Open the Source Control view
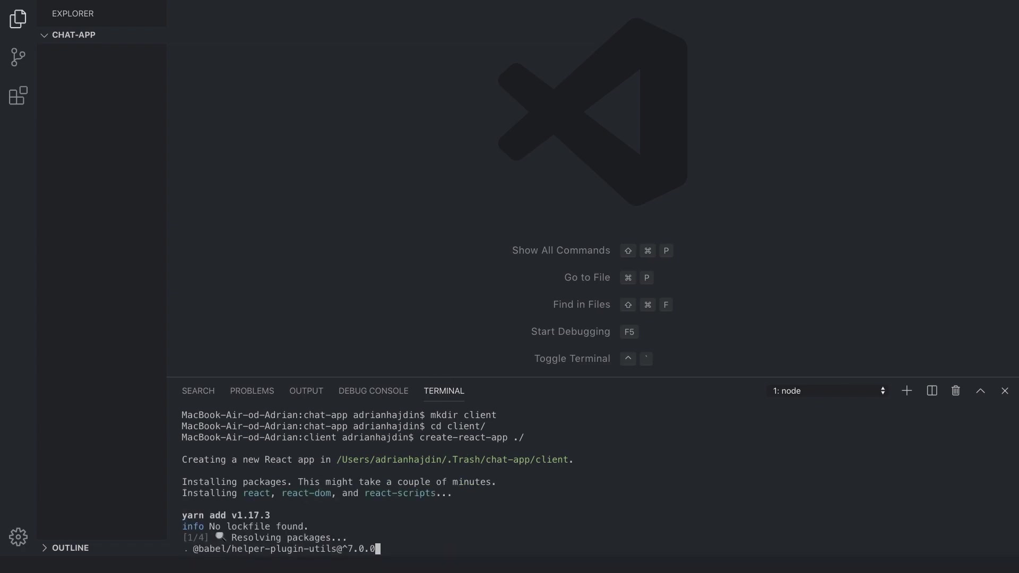This screenshot has height=573, width=1019. (x=18, y=57)
